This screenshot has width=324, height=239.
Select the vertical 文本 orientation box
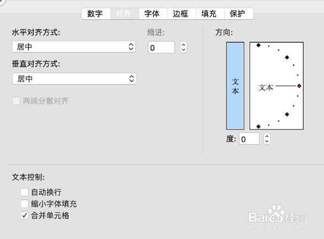point(235,86)
